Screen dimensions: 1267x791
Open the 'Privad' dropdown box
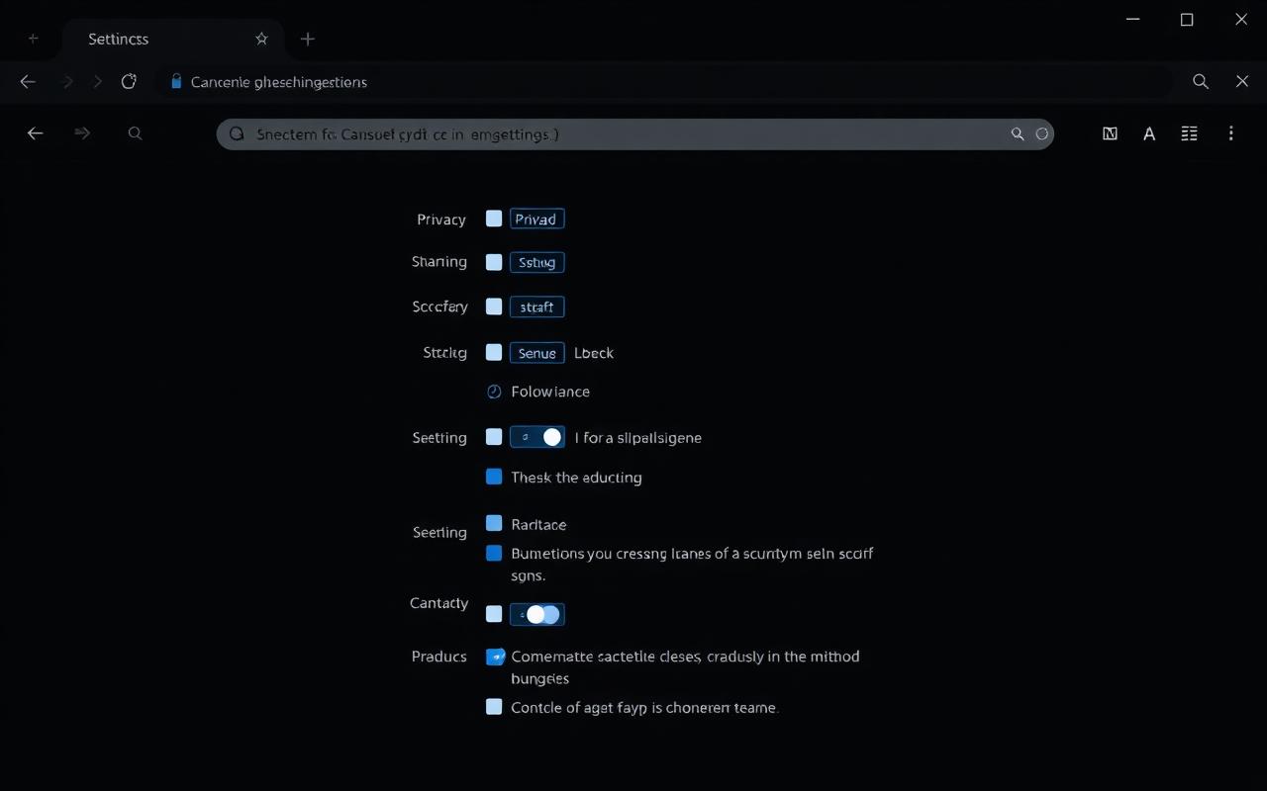tap(537, 219)
